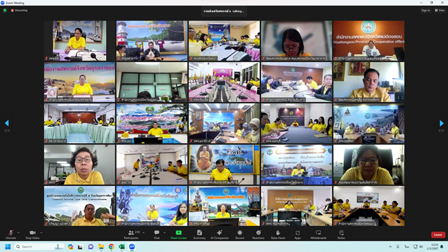This screenshot has width=448, height=252.
Task: Click the Record button
Action: click(240, 234)
